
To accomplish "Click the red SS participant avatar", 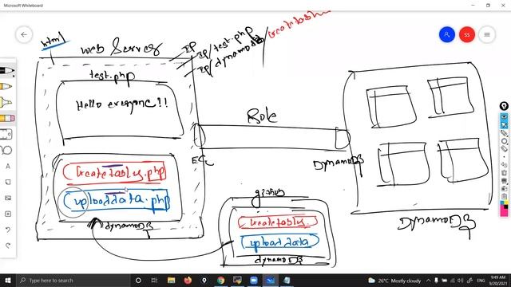I will click(x=467, y=34).
